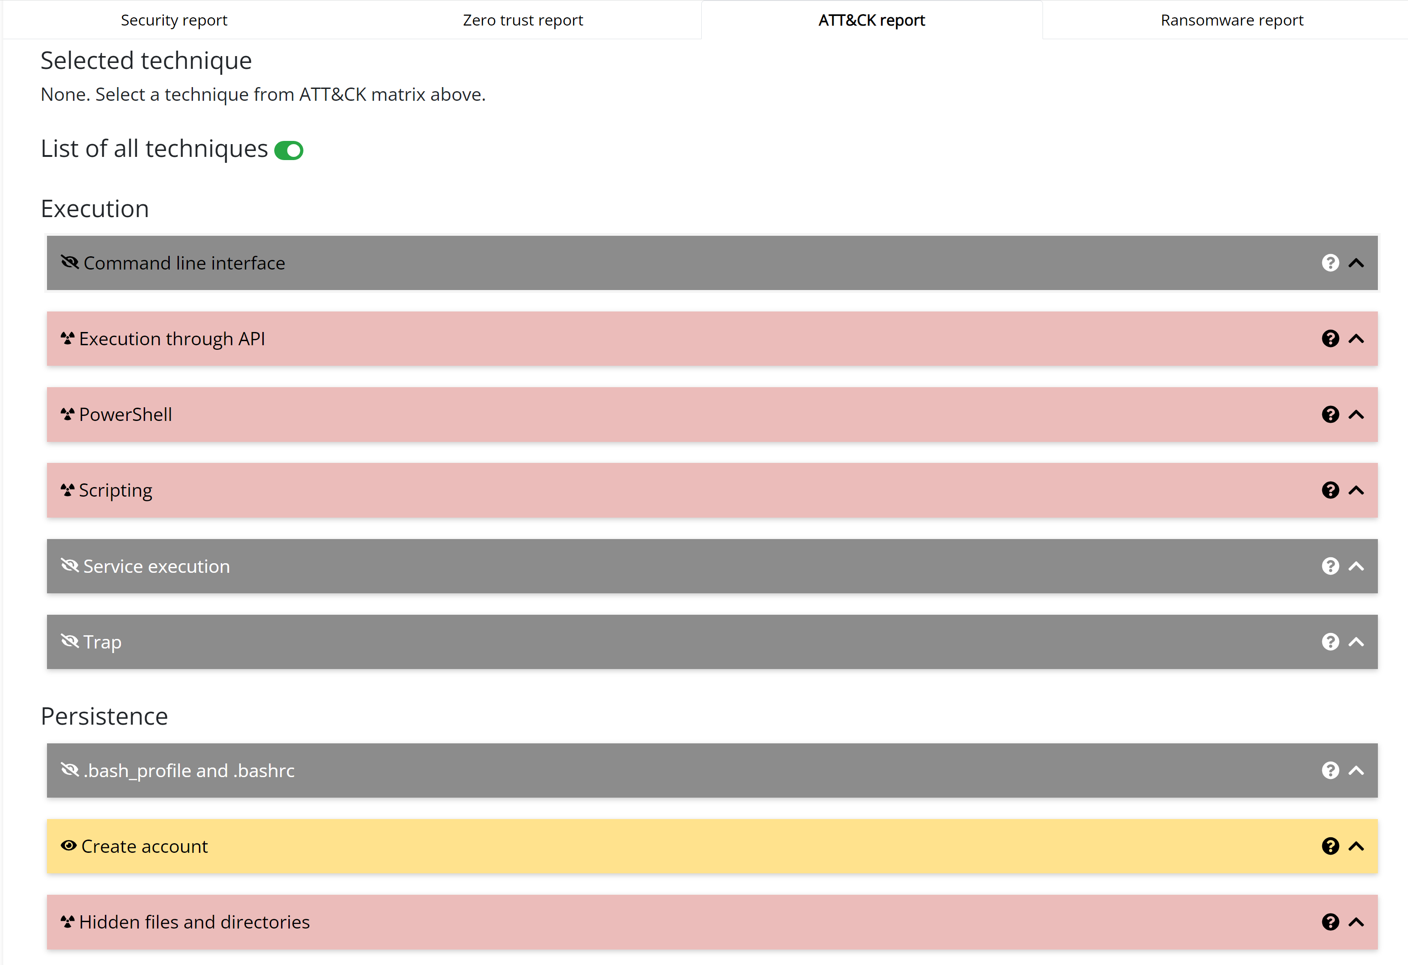Image resolution: width=1408 pixels, height=965 pixels.
Task: Collapse the PowerShell technique details
Action: (x=1357, y=414)
